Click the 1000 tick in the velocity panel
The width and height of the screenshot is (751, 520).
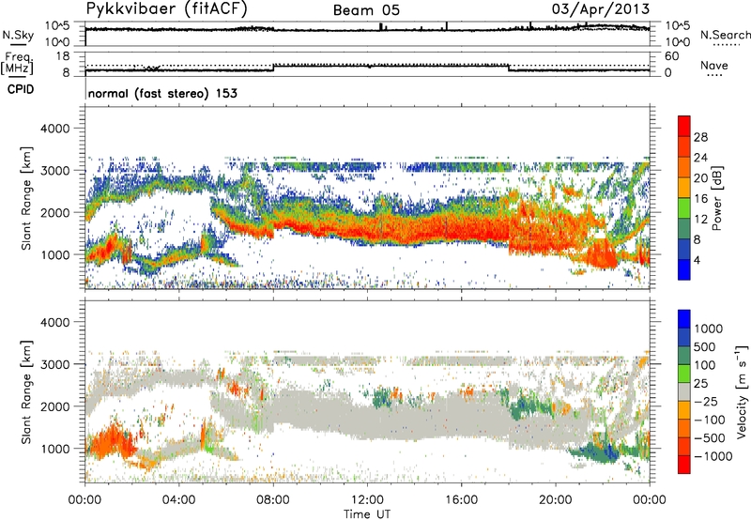coord(57,448)
